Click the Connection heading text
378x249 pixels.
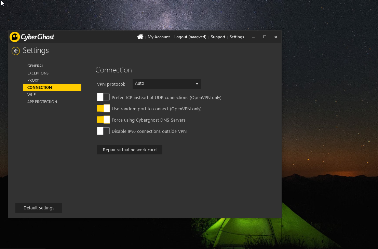[x=113, y=70]
